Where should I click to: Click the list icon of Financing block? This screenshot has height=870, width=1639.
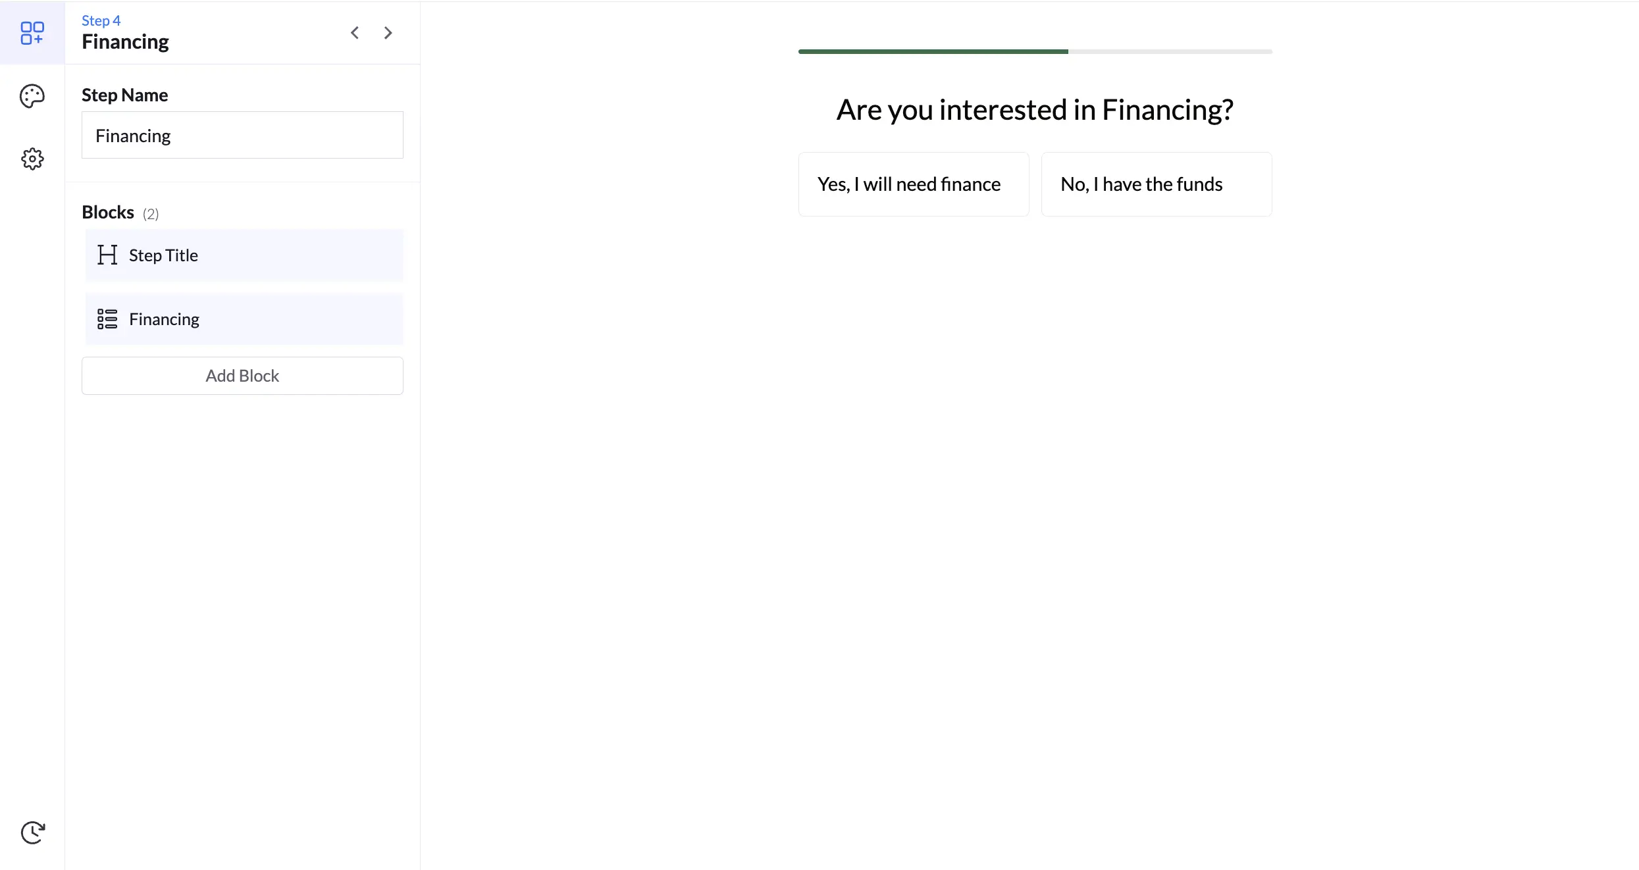point(107,319)
